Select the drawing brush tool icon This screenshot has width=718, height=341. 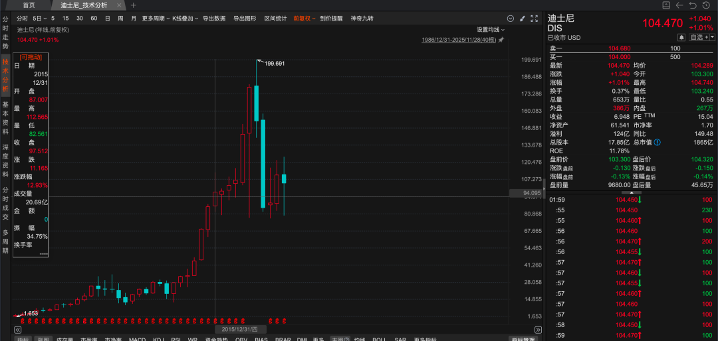click(523, 19)
